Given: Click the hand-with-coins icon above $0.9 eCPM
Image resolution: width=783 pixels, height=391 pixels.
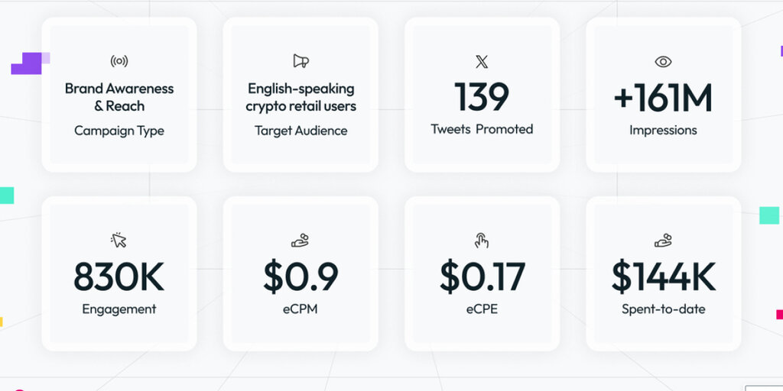Looking at the screenshot, I should pyautogui.click(x=300, y=241).
